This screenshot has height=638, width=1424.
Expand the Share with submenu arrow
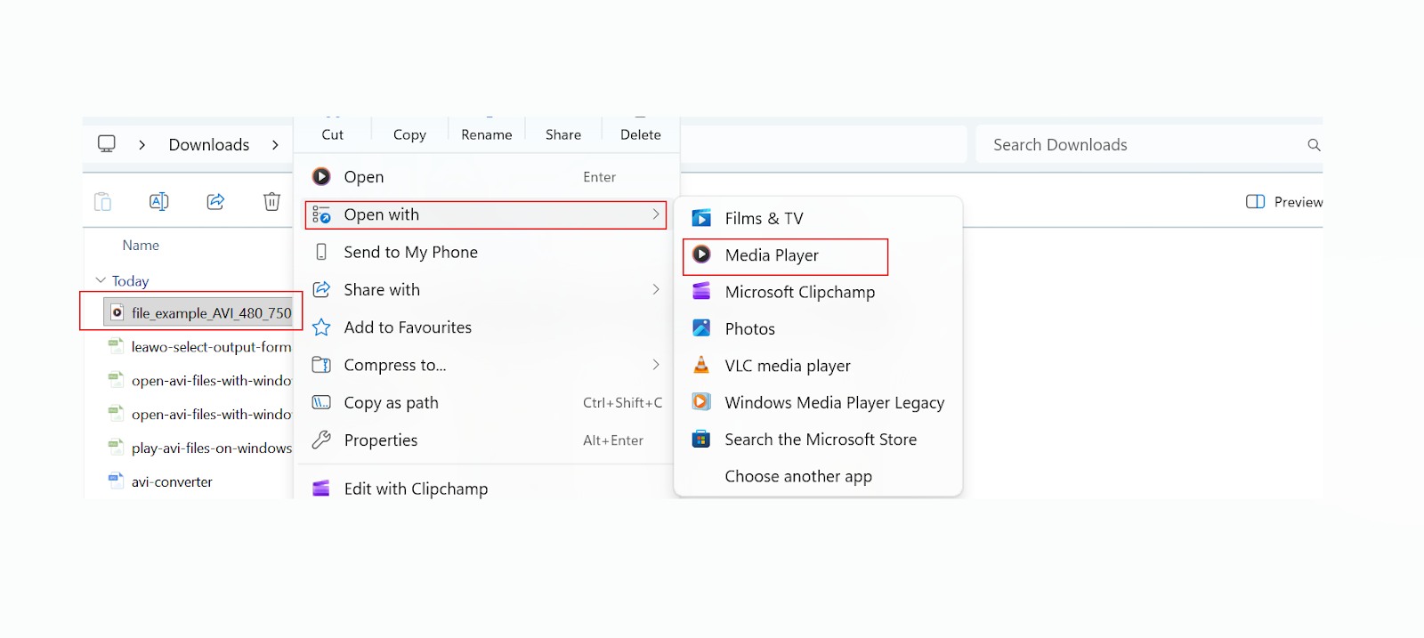click(656, 289)
